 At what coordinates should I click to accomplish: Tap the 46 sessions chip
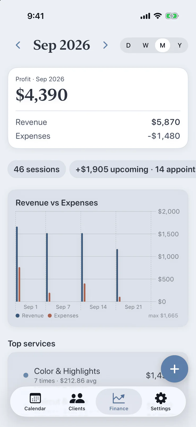(x=37, y=169)
